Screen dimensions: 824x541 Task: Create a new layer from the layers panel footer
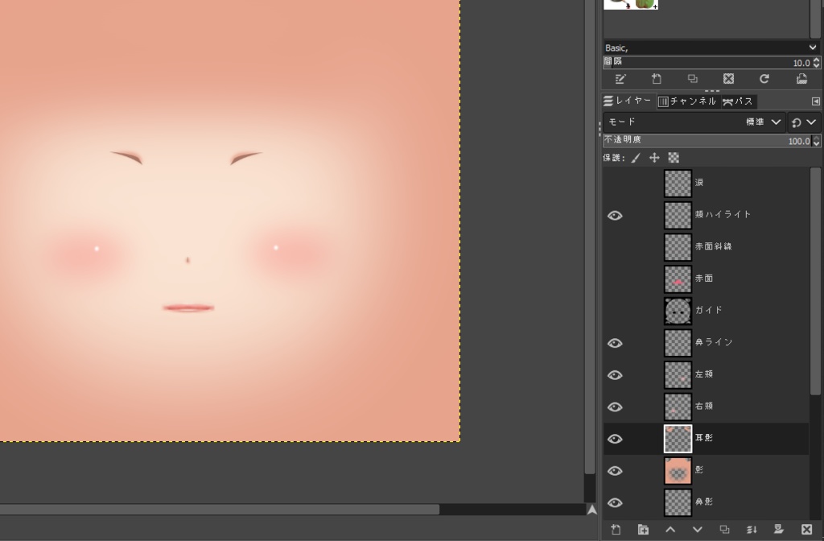point(616,530)
